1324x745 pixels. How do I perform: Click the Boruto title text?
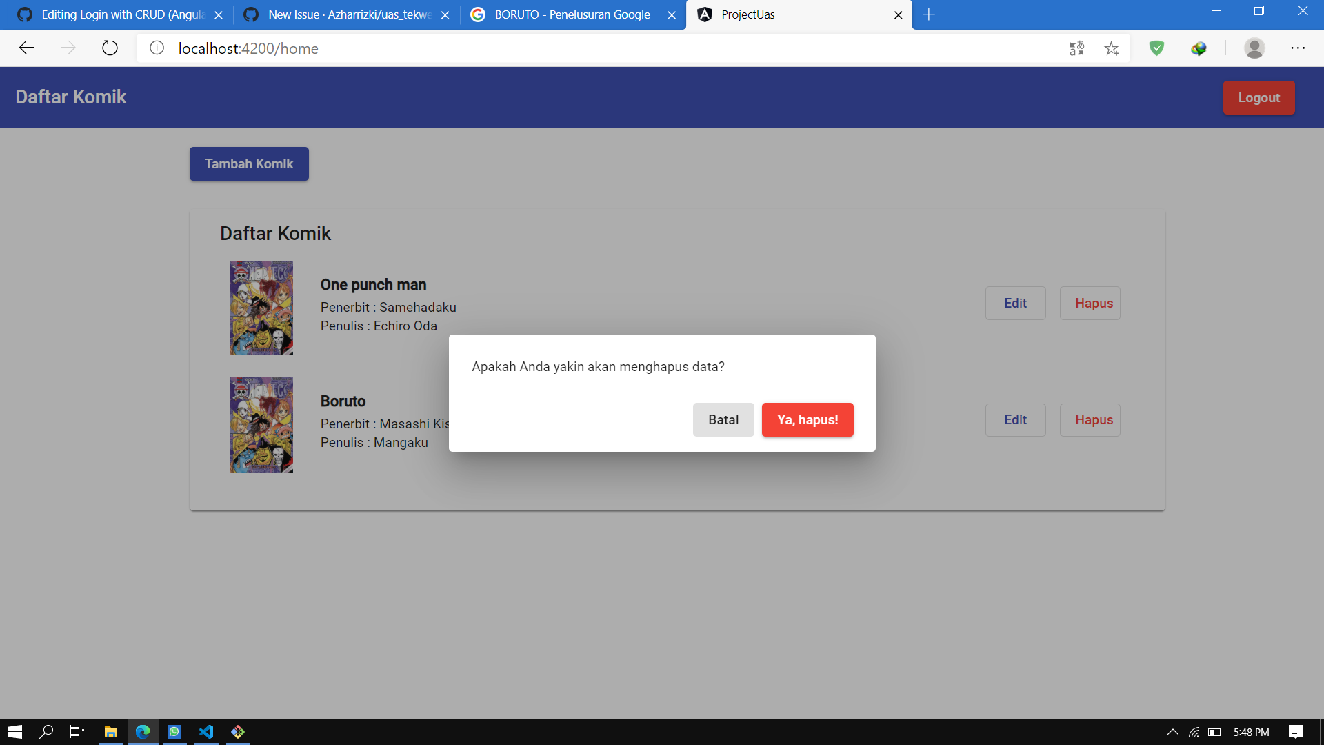click(x=343, y=401)
